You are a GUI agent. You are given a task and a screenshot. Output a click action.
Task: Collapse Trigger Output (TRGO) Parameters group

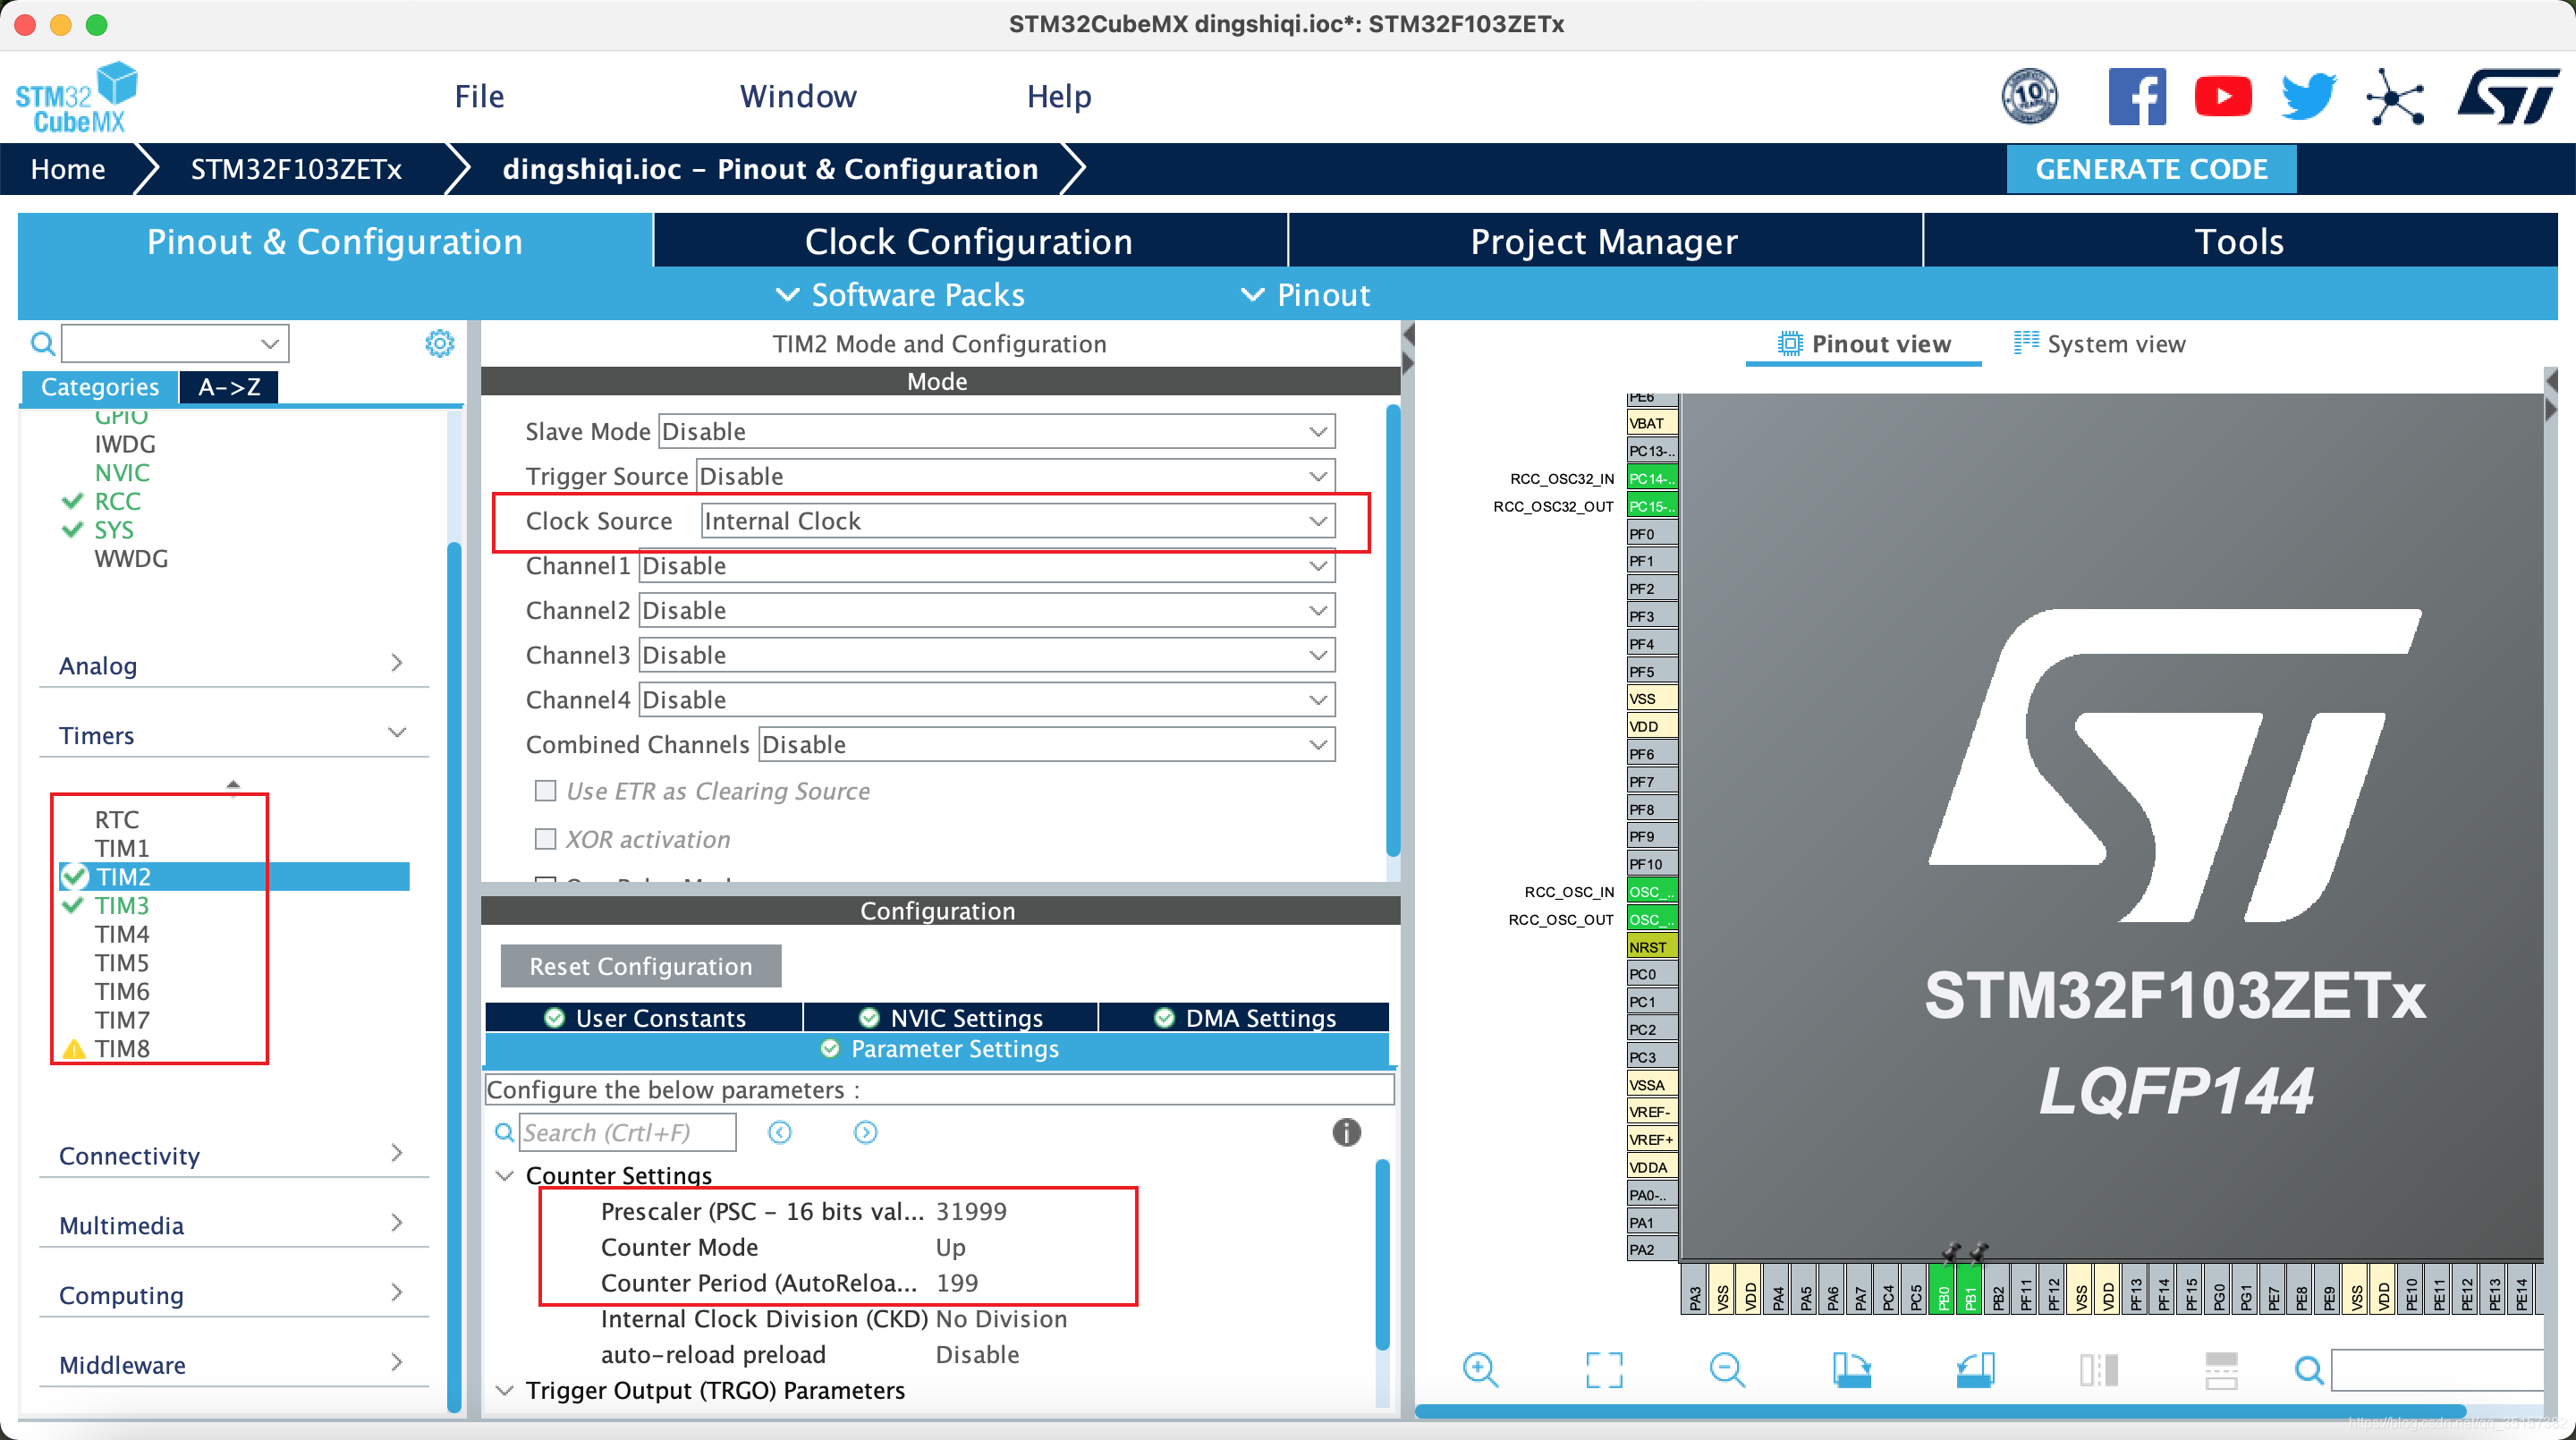(x=505, y=1391)
